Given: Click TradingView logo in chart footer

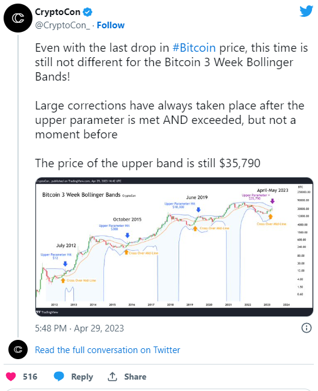Looking at the screenshot, I should point(47,312).
